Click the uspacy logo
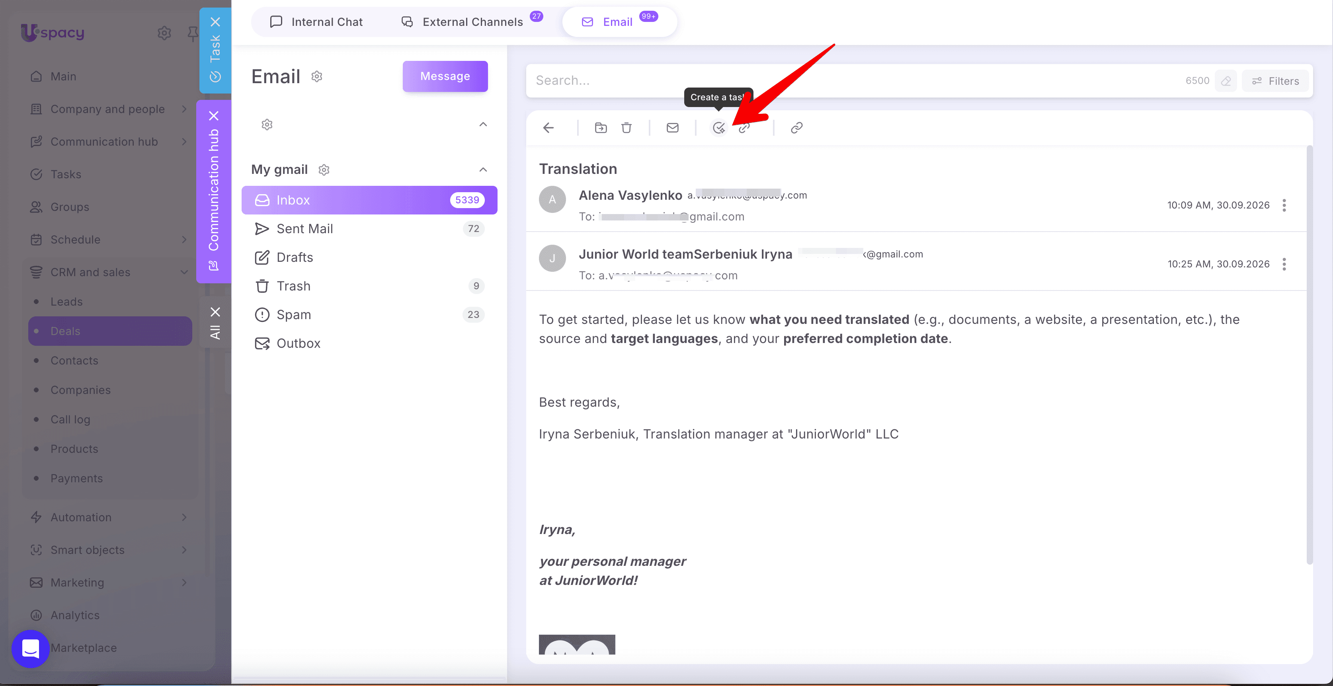 [52, 33]
